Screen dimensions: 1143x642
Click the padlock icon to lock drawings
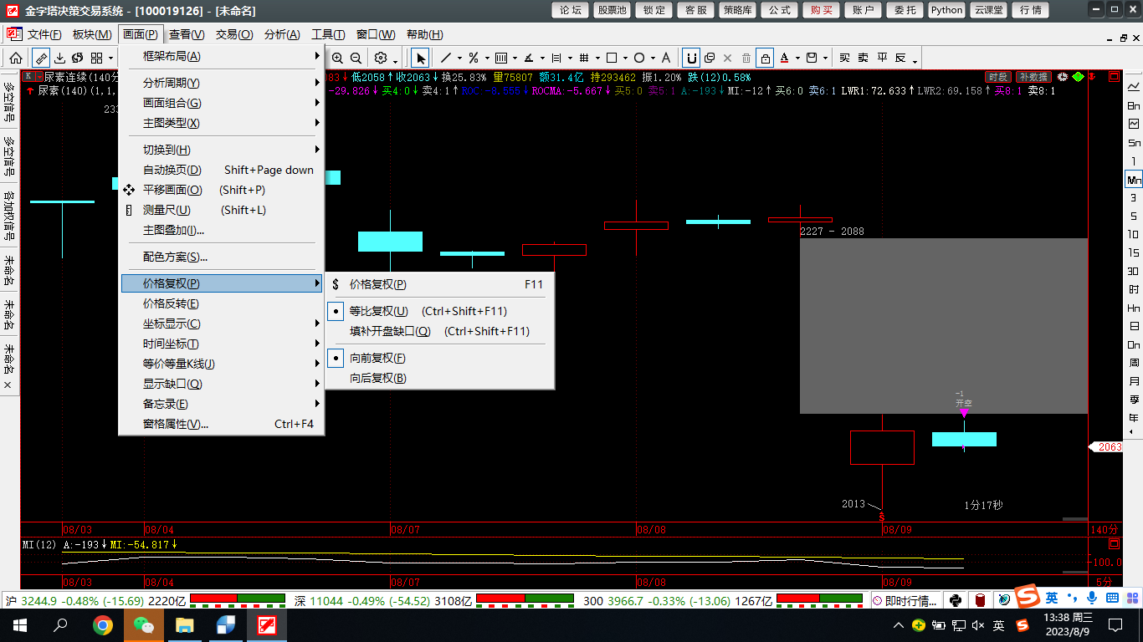pos(765,58)
